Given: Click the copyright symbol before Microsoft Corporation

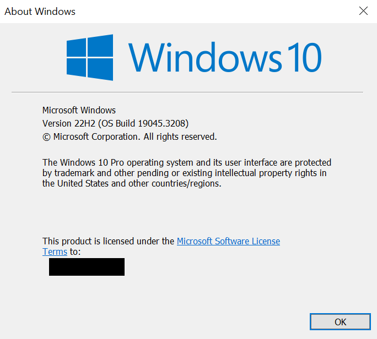Looking at the screenshot, I should click(x=46, y=136).
